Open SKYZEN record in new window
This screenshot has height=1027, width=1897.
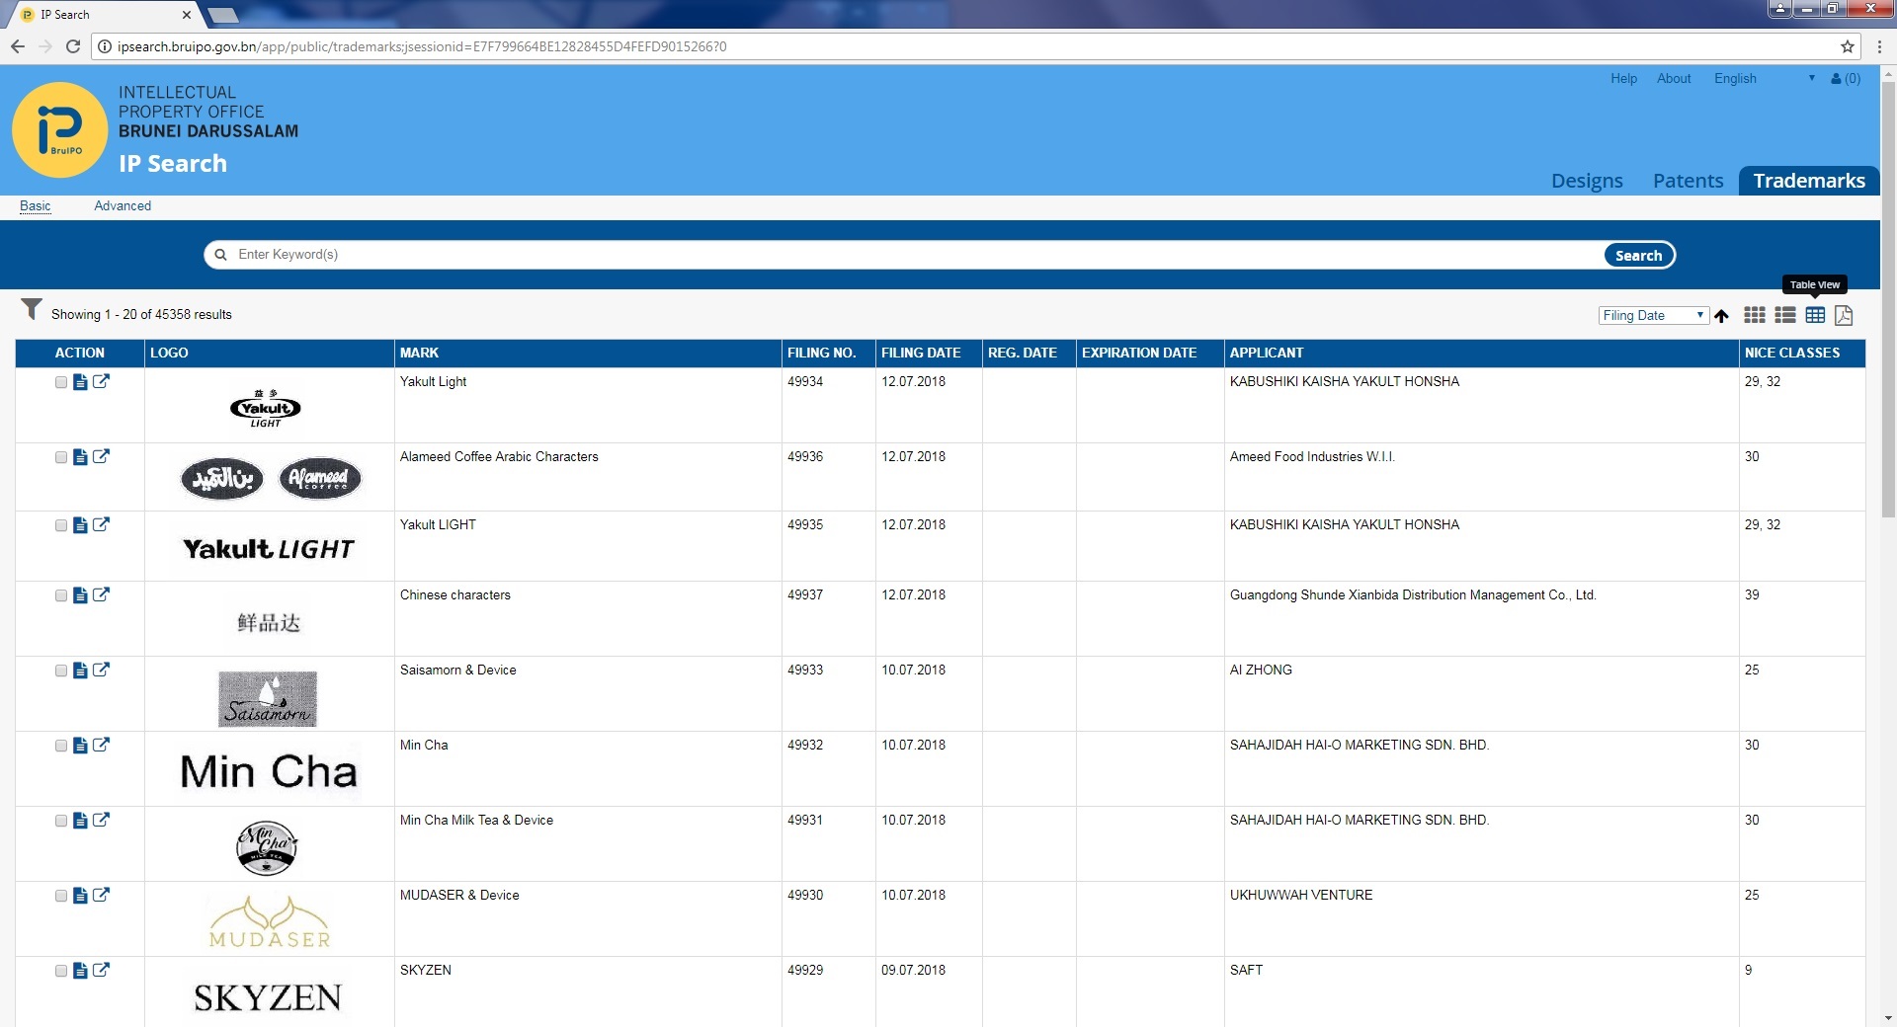101,970
